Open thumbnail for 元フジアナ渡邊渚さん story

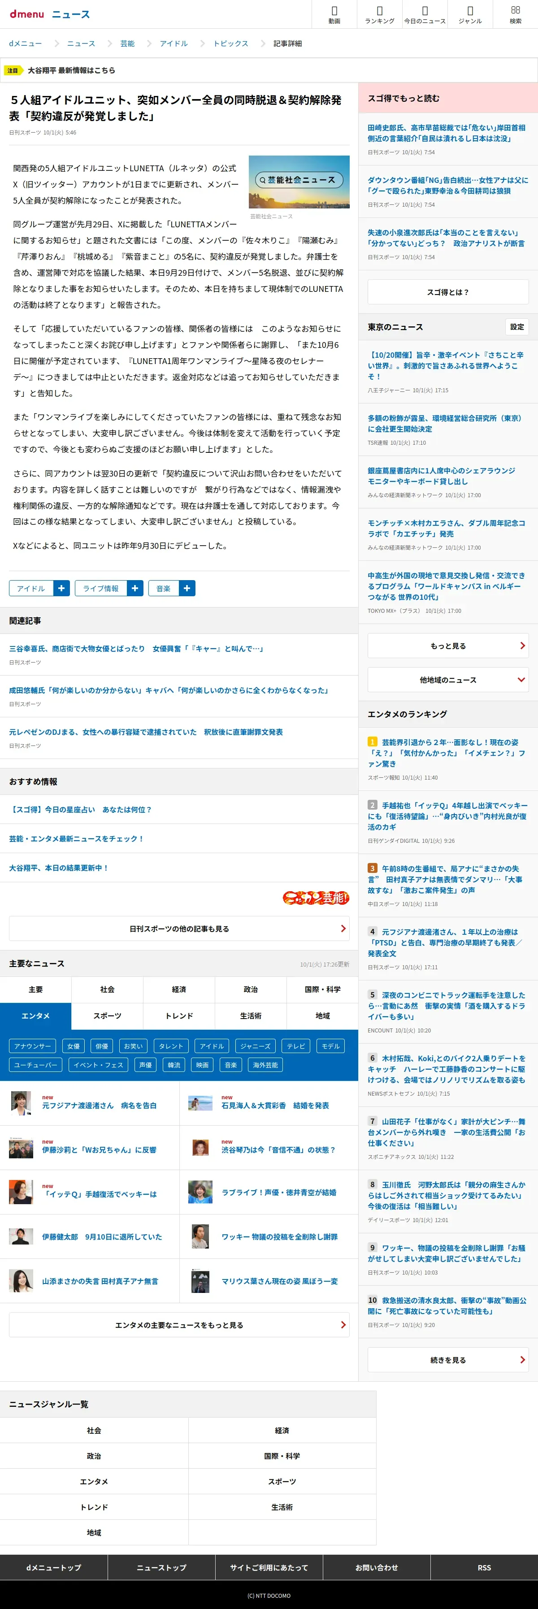pyautogui.click(x=21, y=1103)
